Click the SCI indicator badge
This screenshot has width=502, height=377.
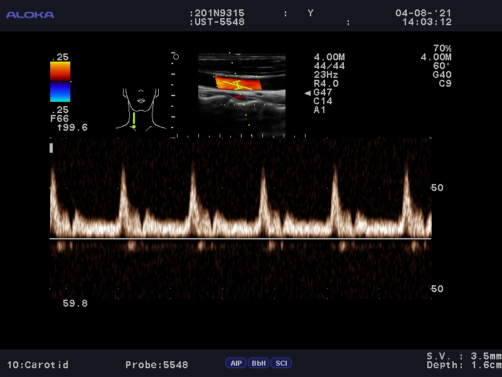[282, 363]
